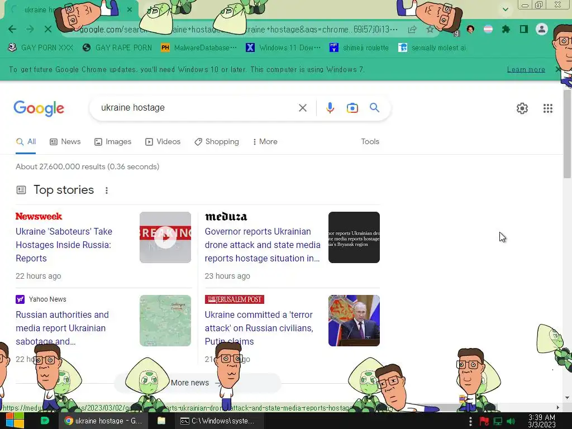Expand the More search filters

(x=265, y=141)
